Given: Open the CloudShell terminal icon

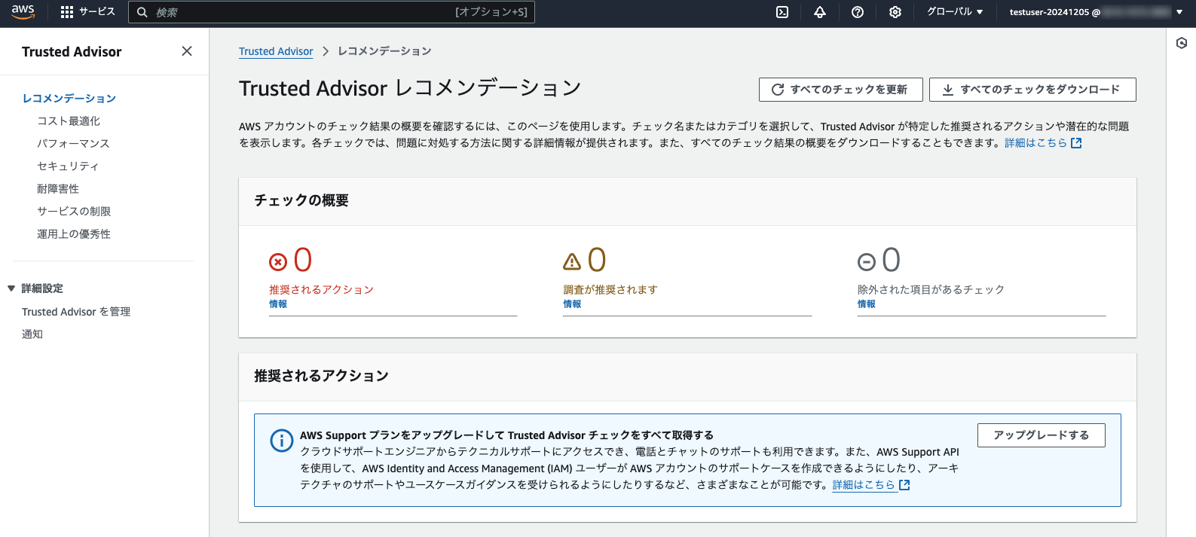Looking at the screenshot, I should pyautogui.click(x=782, y=12).
